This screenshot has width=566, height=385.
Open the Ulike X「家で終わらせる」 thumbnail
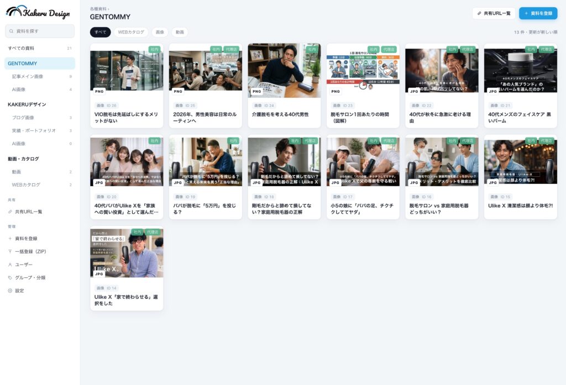coord(127,254)
